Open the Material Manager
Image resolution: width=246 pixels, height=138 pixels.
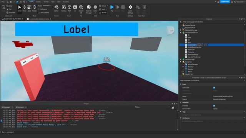[89, 9]
